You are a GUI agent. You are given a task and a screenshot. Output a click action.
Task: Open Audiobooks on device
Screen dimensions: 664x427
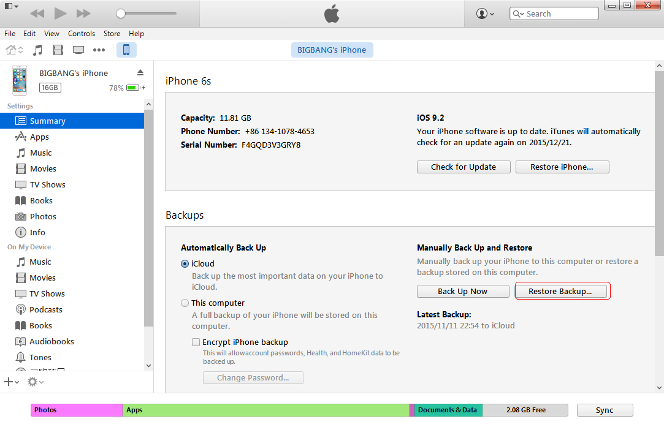click(72, 341)
